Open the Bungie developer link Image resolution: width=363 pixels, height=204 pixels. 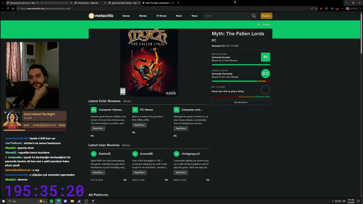[x=266, y=24]
